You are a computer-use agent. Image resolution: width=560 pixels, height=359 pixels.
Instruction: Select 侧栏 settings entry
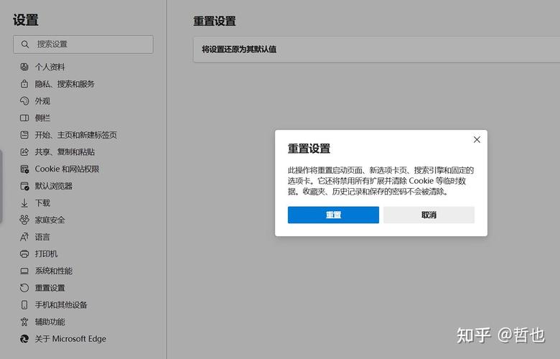(x=42, y=118)
